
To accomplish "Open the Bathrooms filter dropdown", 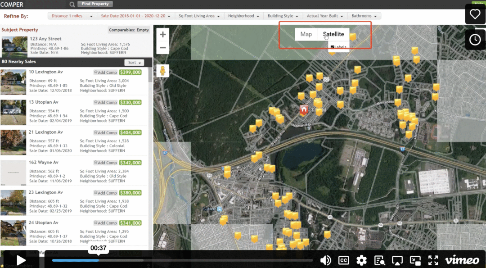I will pyautogui.click(x=364, y=15).
